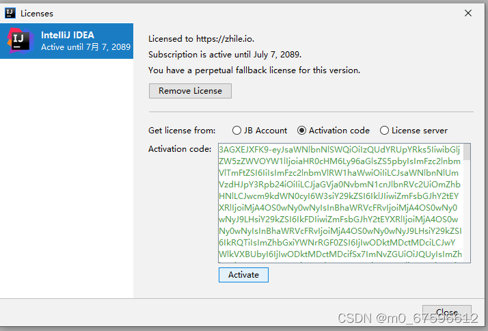Click the 'Active until 7月 7, 2089' subtitle
488x331 pixels.
click(x=85, y=47)
